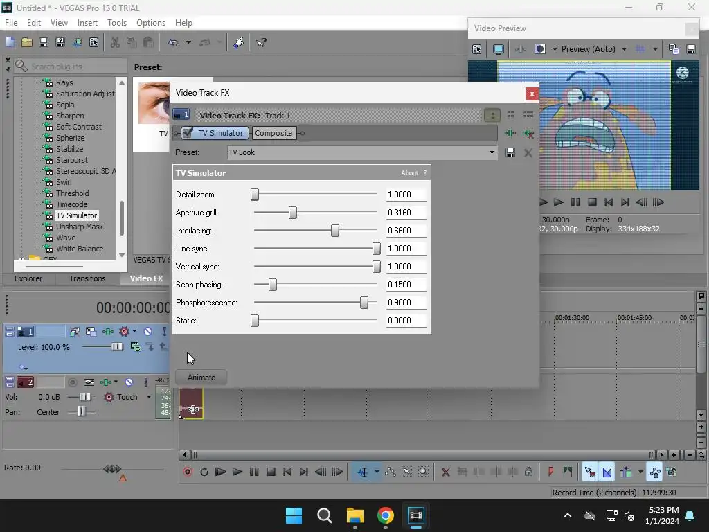Click the Track FX icon on track 1
Viewport: 709px width, 532px height.
(107, 332)
